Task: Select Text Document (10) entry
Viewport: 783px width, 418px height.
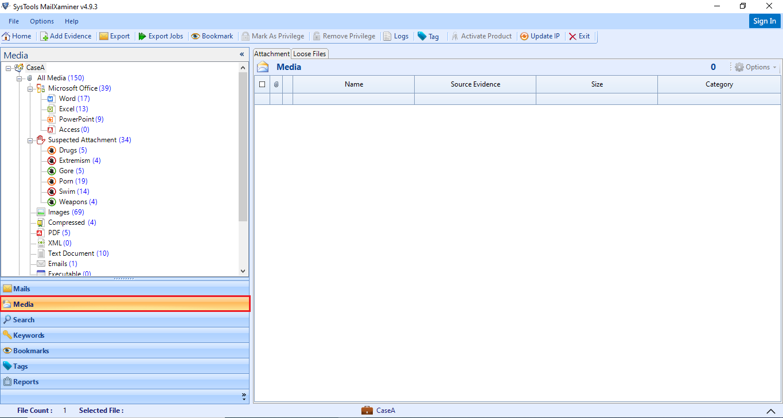Action: [x=78, y=253]
